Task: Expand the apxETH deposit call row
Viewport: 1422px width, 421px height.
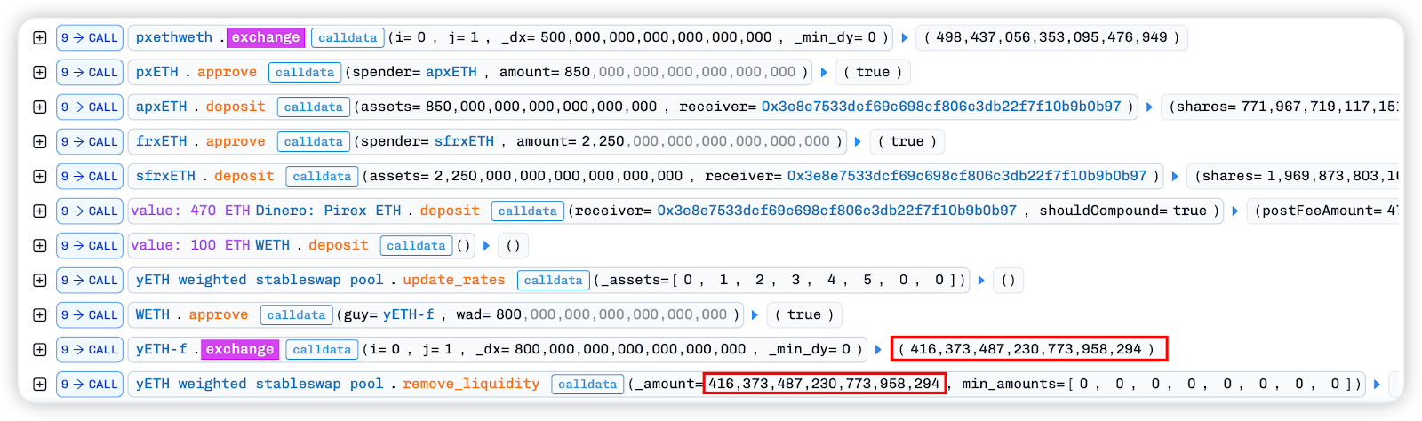Action: pos(40,107)
